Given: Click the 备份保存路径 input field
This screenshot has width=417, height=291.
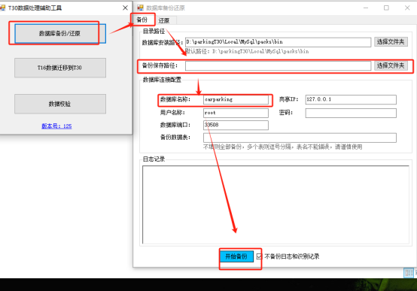Looking at the screenshot, I should 278,66.
